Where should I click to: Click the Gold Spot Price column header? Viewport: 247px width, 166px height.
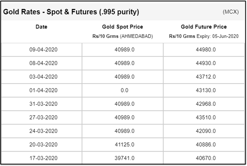tap(122, 27)
